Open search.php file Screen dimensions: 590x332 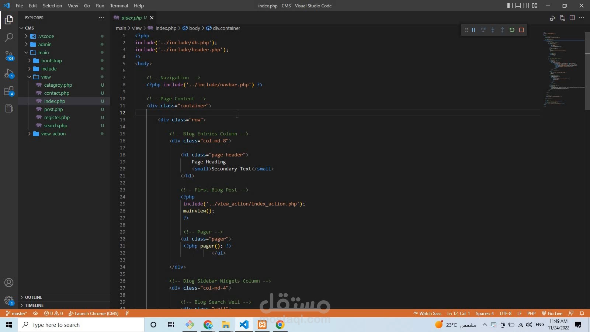[x=56, y=125]
